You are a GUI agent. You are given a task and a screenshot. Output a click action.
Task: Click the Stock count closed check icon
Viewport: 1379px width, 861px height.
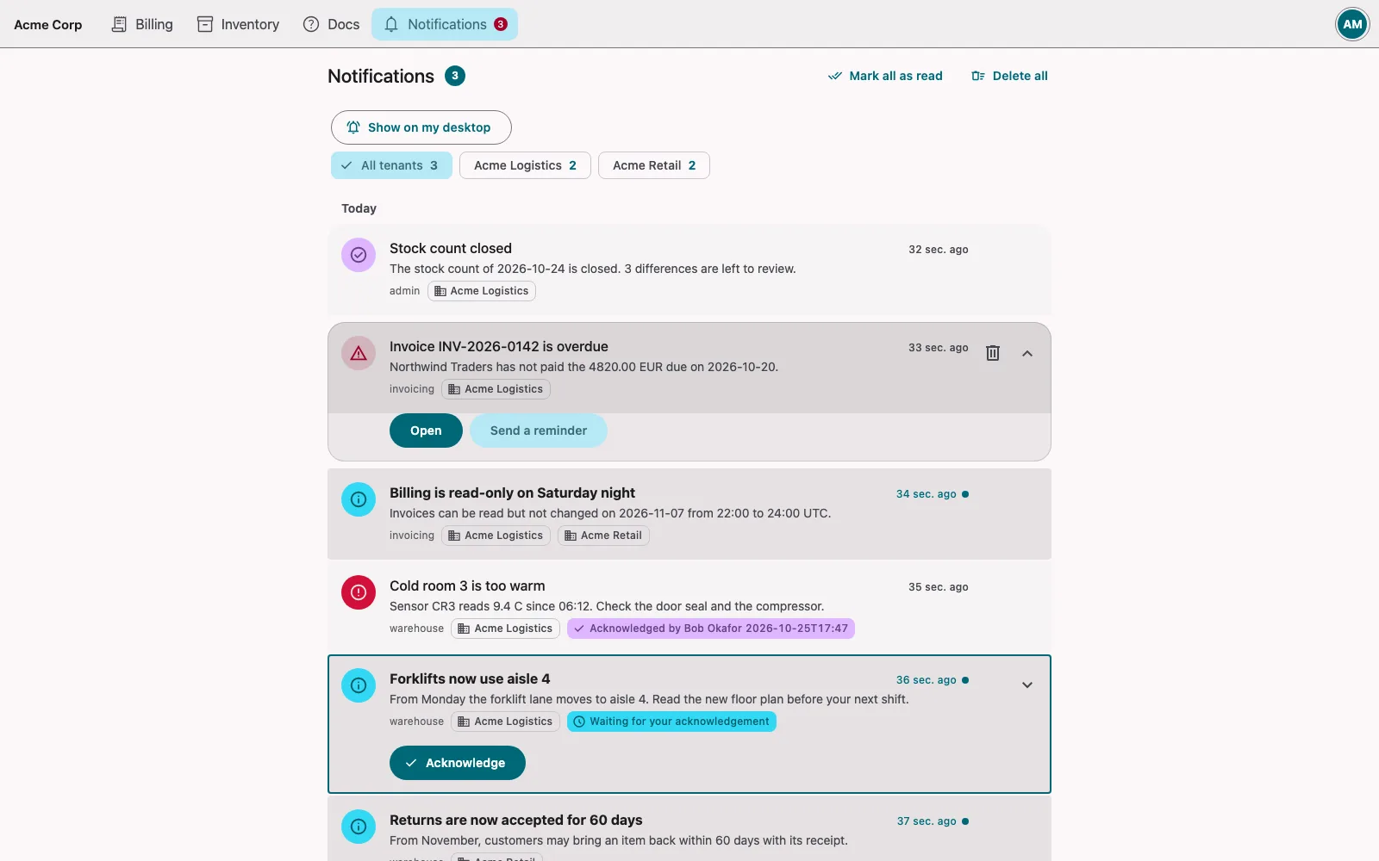tap(359, 255)
